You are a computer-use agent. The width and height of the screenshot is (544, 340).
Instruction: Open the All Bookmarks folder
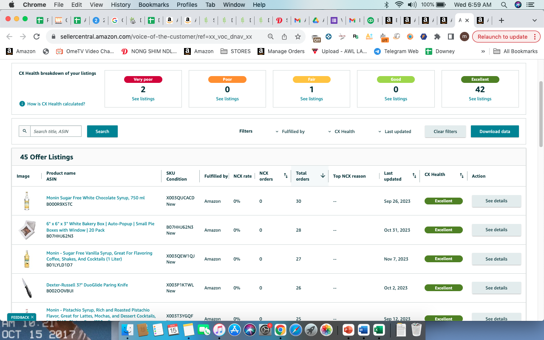point(516,51)
